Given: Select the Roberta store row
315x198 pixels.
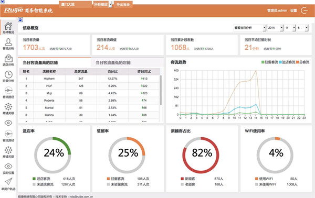Looking at the screenshot, I should pos(90,101).
